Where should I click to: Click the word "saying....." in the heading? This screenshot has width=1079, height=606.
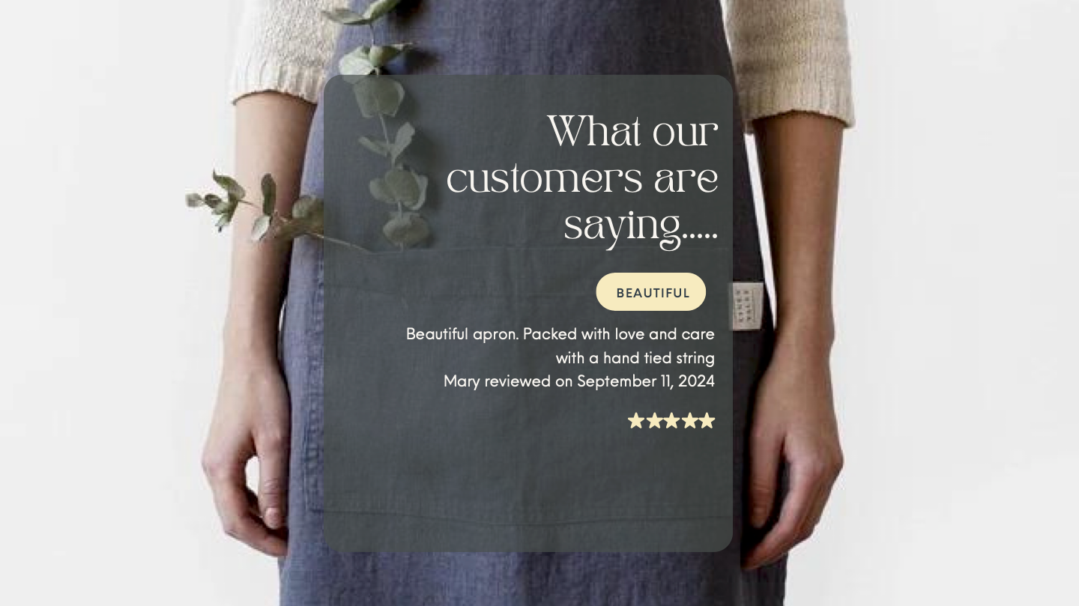coord(641,226)
